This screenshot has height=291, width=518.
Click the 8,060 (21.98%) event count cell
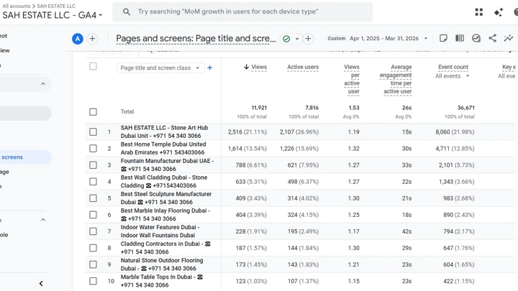point(455,132)
